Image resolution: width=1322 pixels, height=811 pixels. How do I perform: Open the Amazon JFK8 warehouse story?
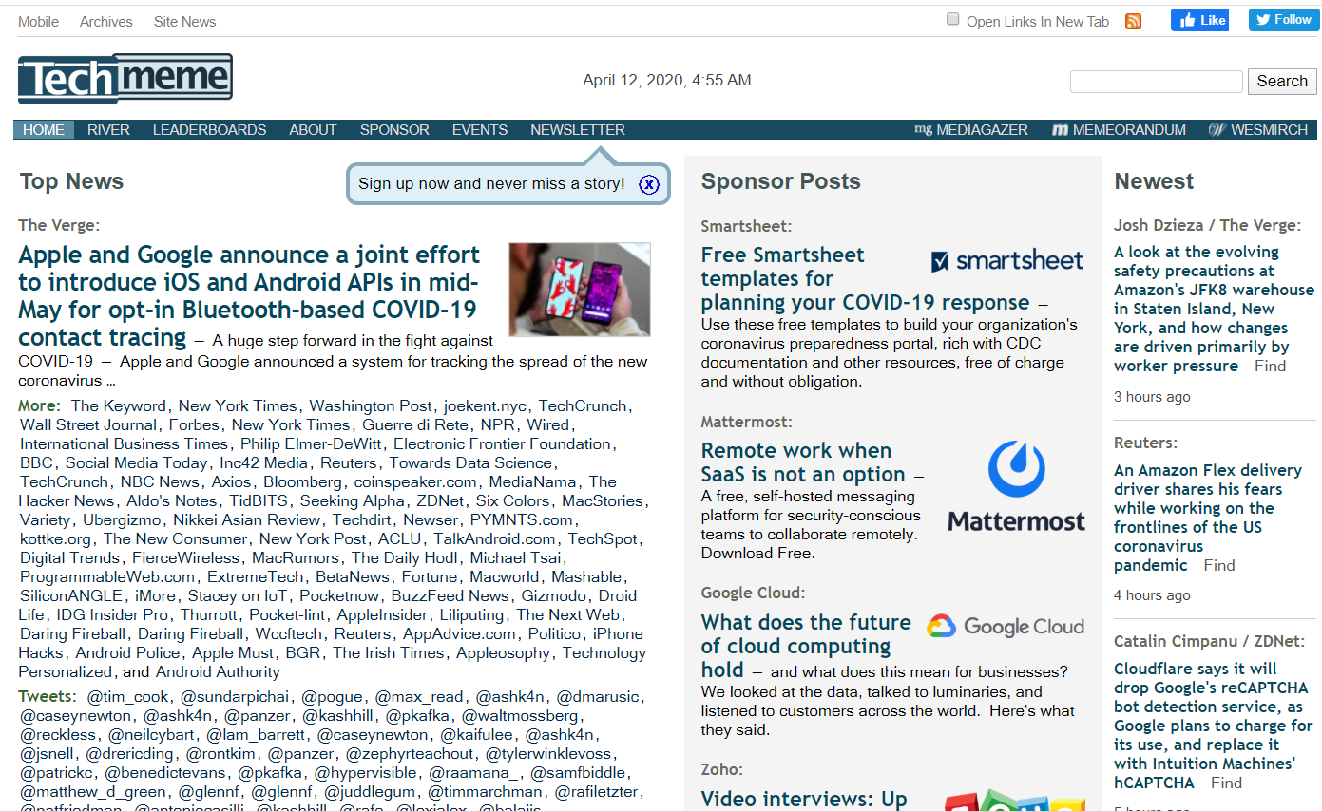[1214, 309]
